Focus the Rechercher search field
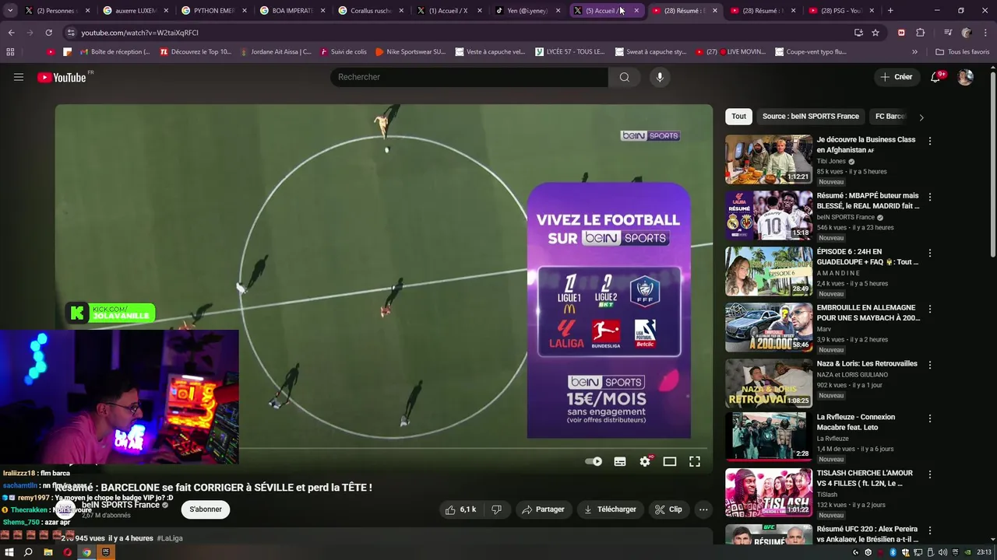 coord(469,77)
